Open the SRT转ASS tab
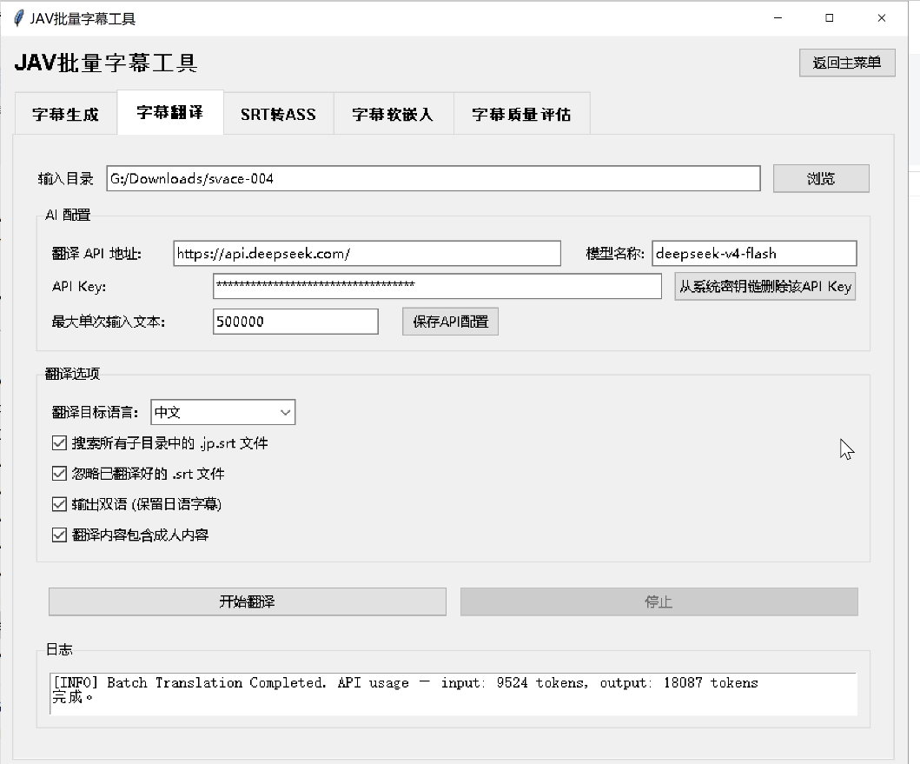The height and width of the screenshot is (764, 920). tap(278, 114)
